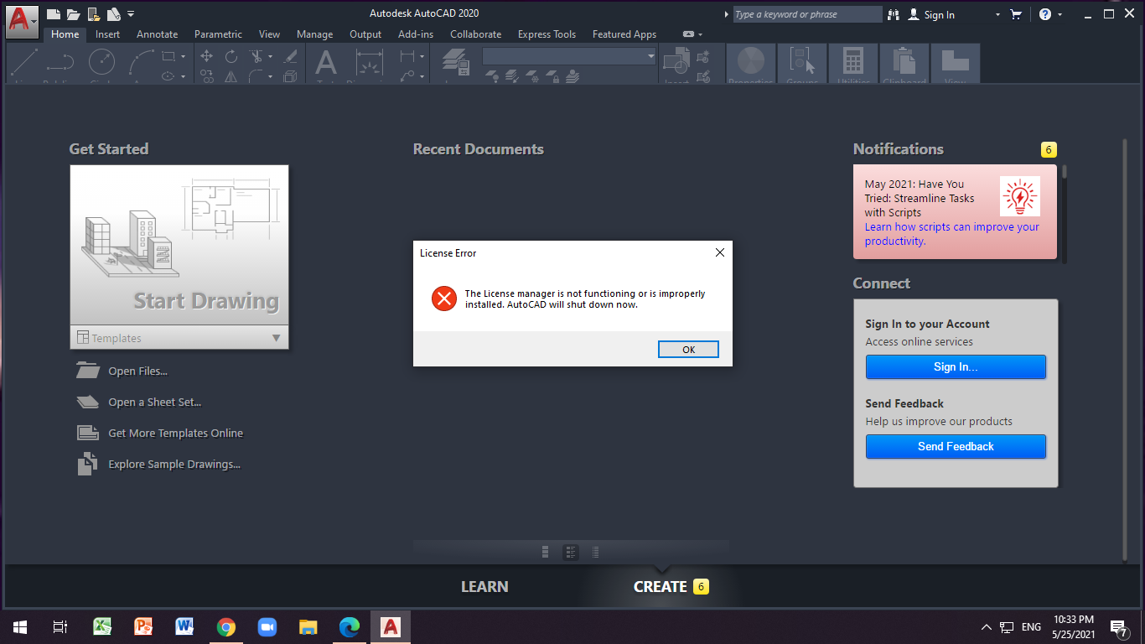
Task: Switch to the Parametric ribbon tab
Action: click(218, 34)
